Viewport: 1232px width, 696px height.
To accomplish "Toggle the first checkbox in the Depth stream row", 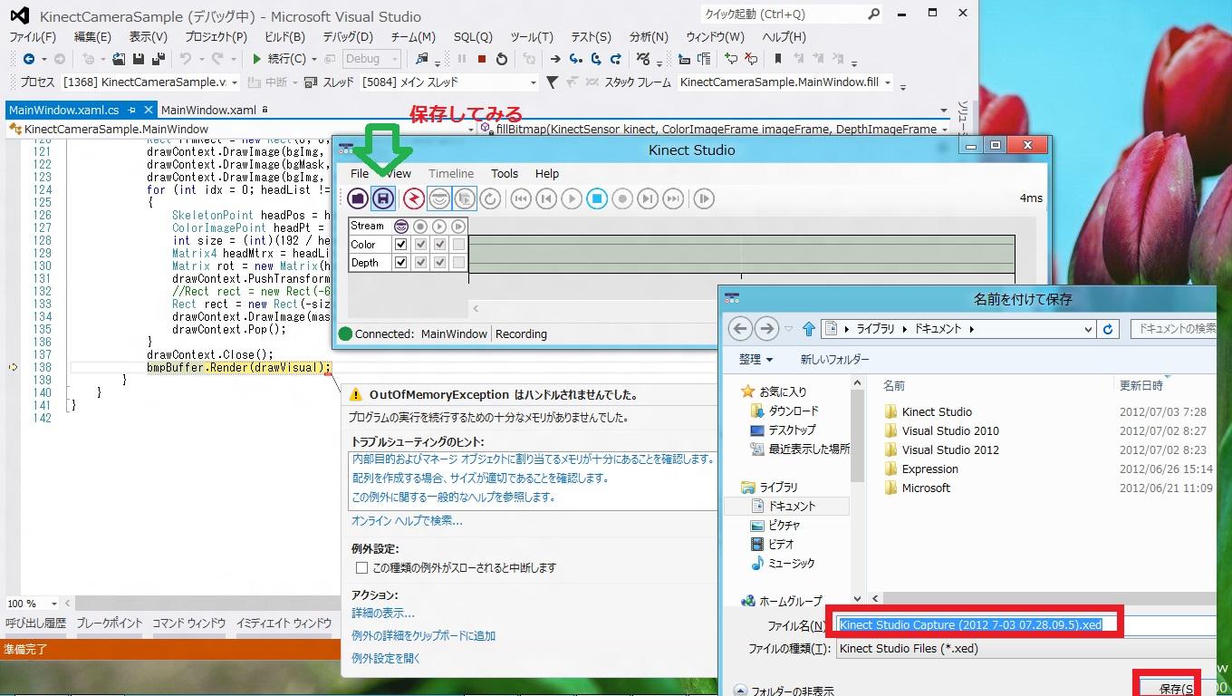I will [400, 263].
